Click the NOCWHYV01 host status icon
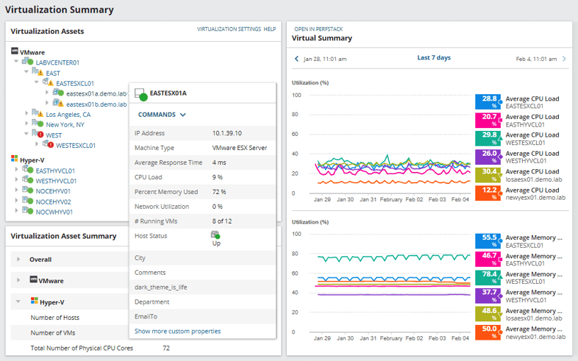Screen dimensions: 578x361 click(27, 212)
